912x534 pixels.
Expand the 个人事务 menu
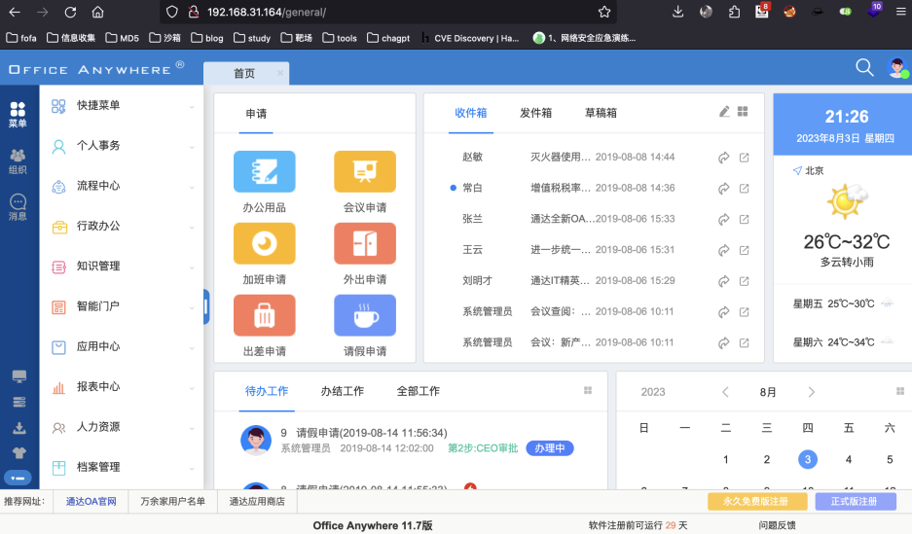[x=122, y=146]
